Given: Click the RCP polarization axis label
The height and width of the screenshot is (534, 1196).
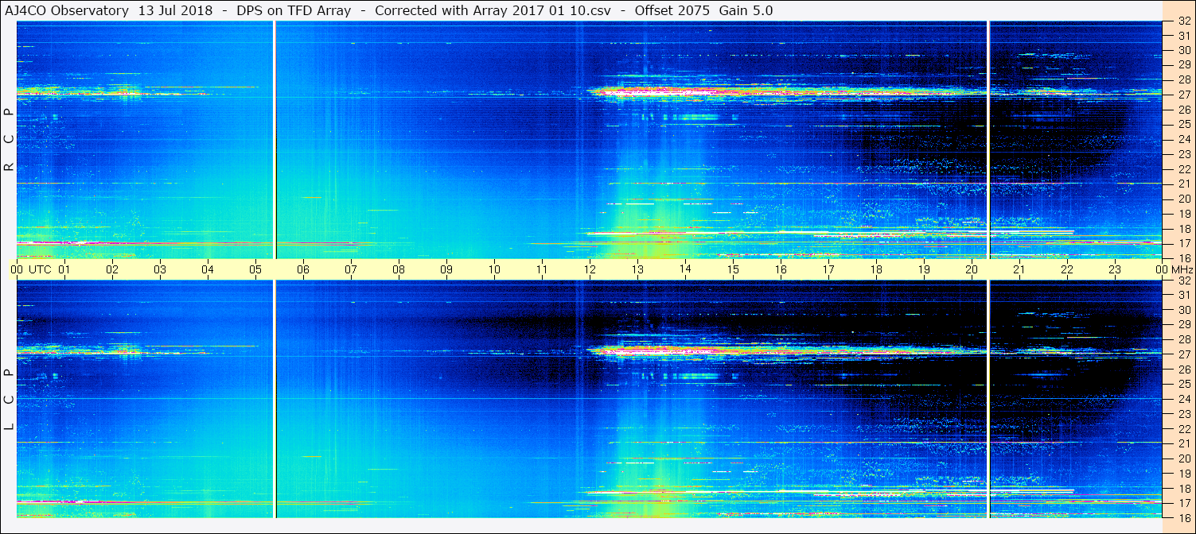Looking at the screenshot, I should (x=9, y=140).
